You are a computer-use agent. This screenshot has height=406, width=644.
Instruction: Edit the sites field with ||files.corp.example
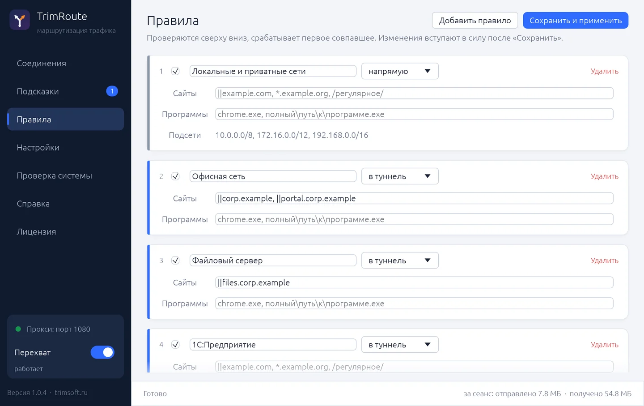pos(414,282)
